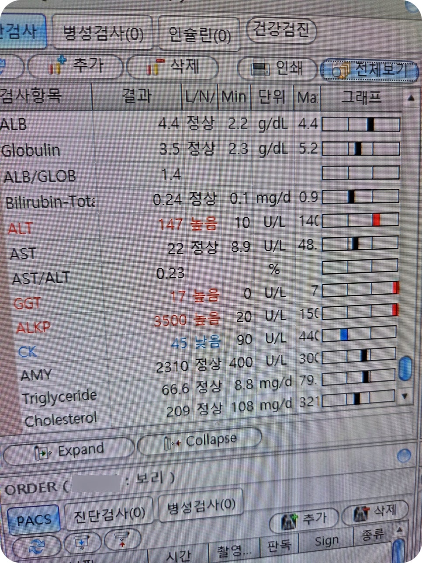This screenshot has width=422, height=563.
Task: Click the 그래프 column header
Action: [x=361, y=97]
